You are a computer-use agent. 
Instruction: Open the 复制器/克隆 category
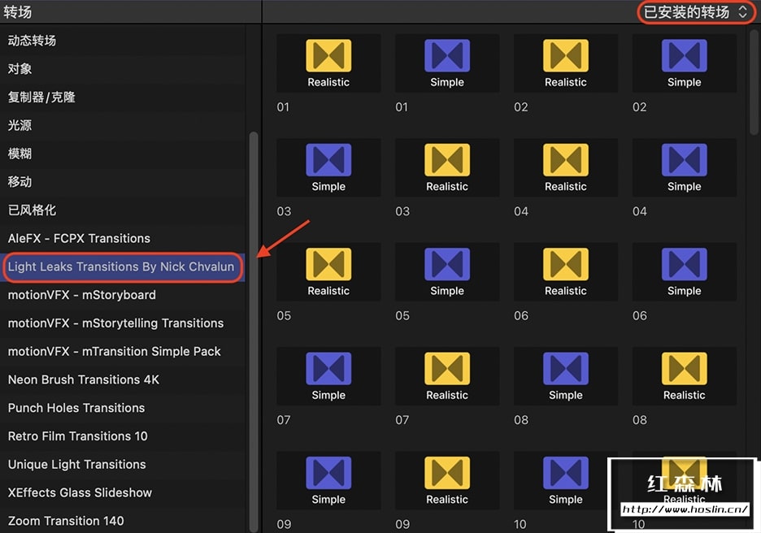(x=122, y=97)
